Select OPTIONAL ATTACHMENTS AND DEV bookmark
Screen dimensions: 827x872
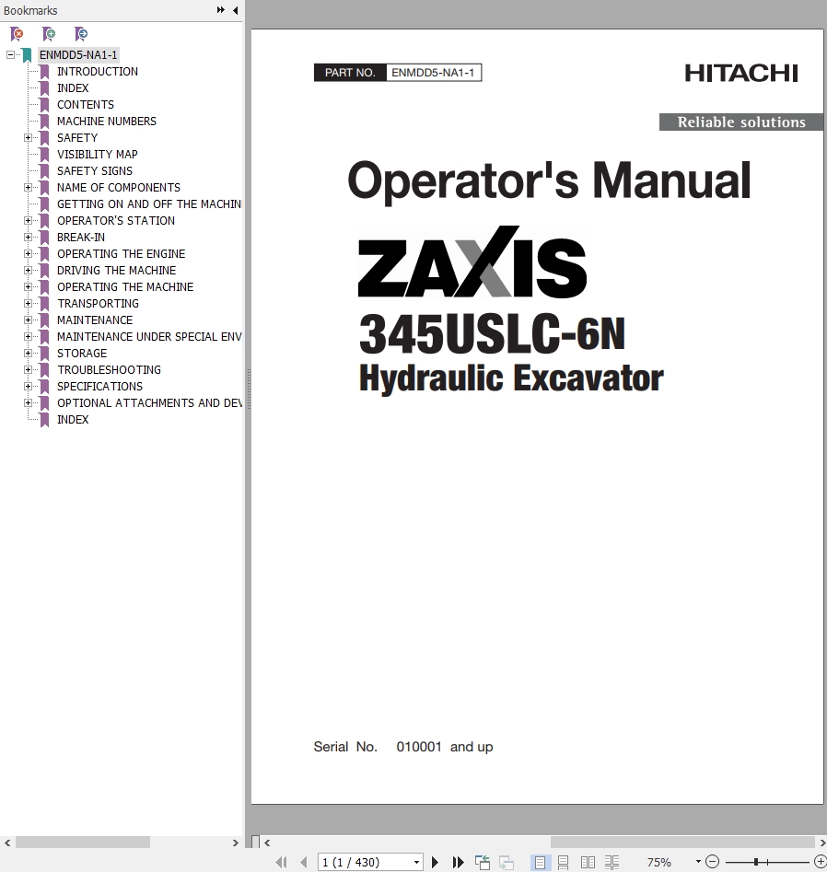(x=149, y=402)
